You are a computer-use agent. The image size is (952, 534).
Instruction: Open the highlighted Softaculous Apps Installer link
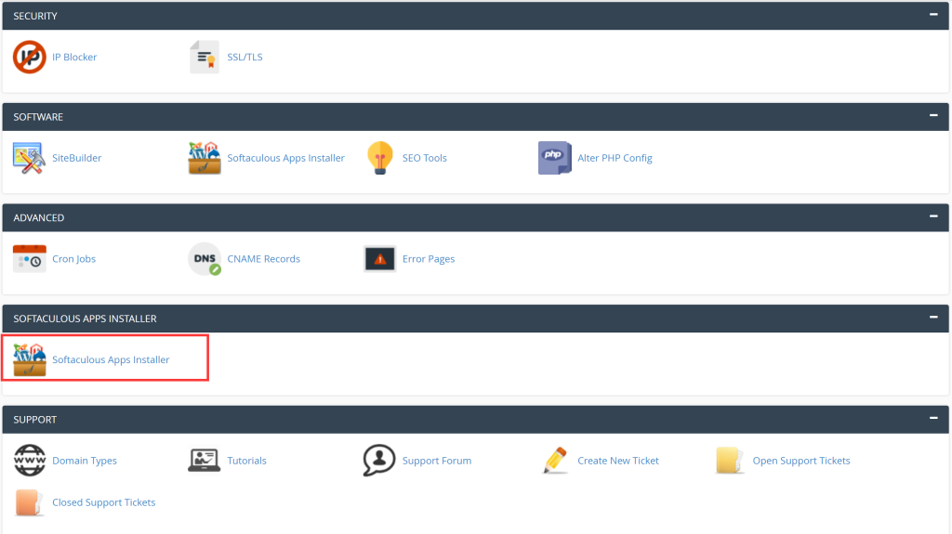[111, 359]
